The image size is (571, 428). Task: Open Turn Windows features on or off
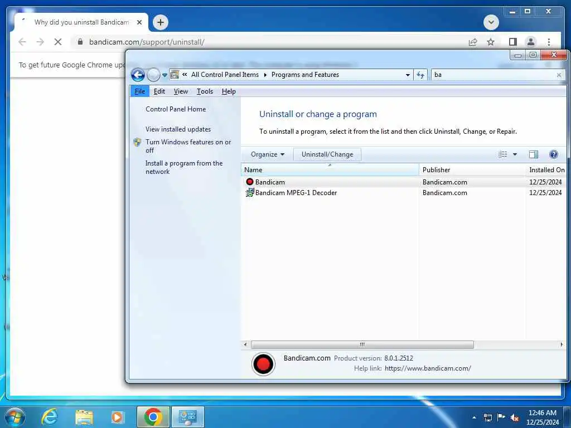pyautogui.click(x=188, y=146)
